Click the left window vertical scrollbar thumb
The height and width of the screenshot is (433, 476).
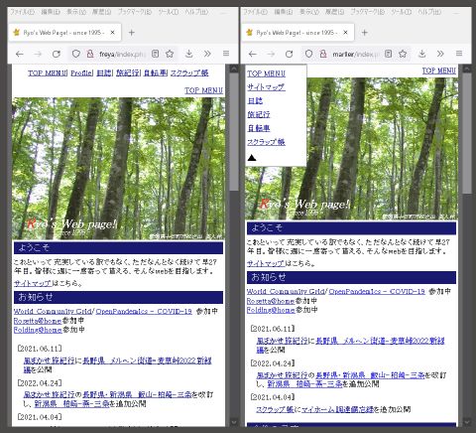coord(234,131)
